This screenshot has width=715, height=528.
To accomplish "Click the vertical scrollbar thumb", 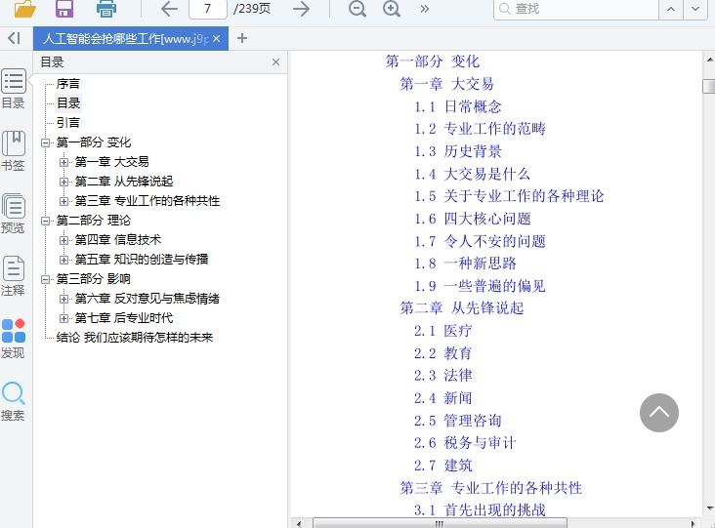I will pos(709,86).
